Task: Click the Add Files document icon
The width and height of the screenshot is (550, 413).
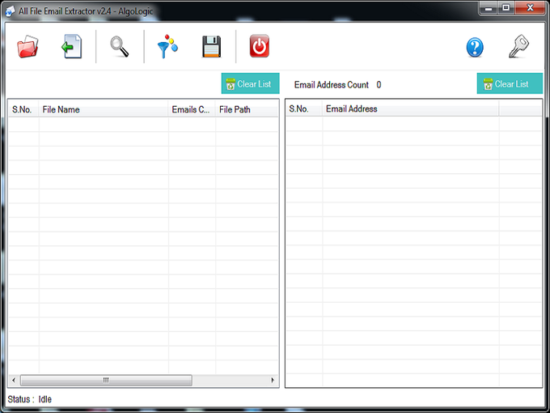Action: [72, 46]
